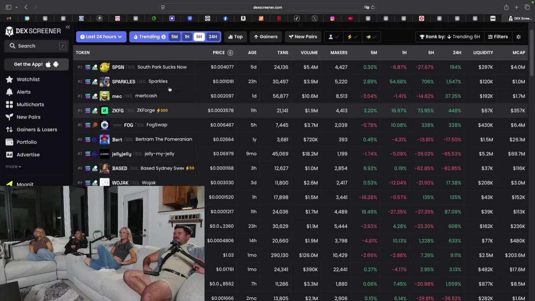Click the Safari reload icon
The height and width of the screenshot is (301, 535).
(x=372, y=7)
